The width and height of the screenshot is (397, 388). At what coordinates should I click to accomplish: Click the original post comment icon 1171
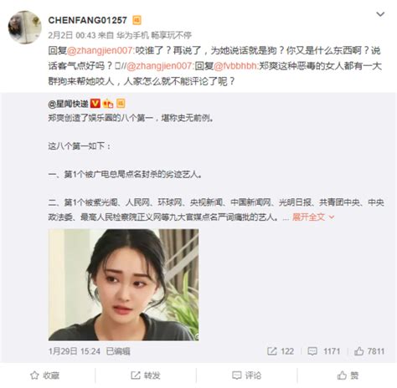(x=324, y=351)
